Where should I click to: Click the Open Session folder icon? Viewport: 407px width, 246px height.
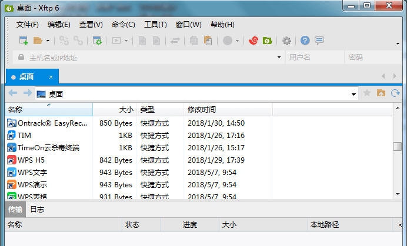[x=38, y=41]
